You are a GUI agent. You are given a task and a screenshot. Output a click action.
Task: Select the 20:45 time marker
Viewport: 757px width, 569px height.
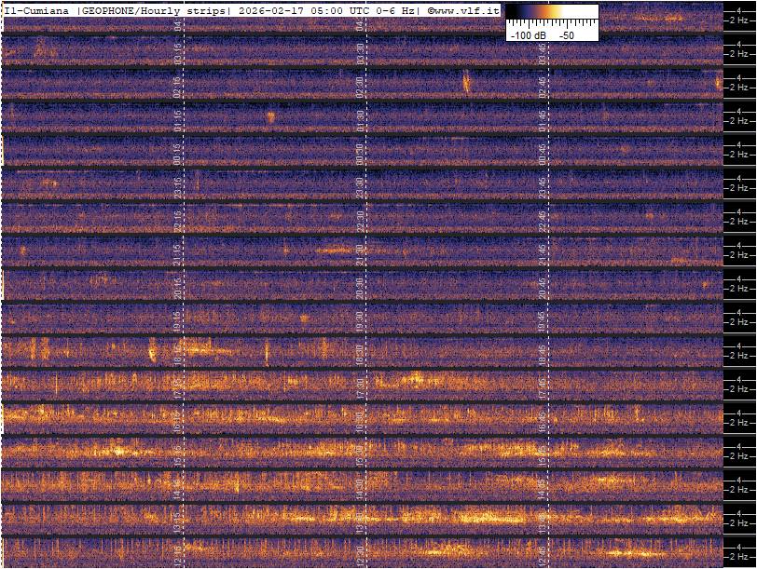[542, 287]
